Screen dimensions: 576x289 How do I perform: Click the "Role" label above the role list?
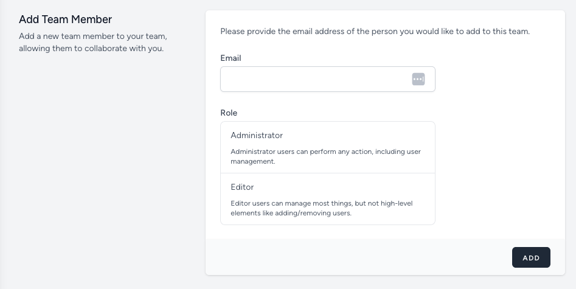click(x=229, y=113)
